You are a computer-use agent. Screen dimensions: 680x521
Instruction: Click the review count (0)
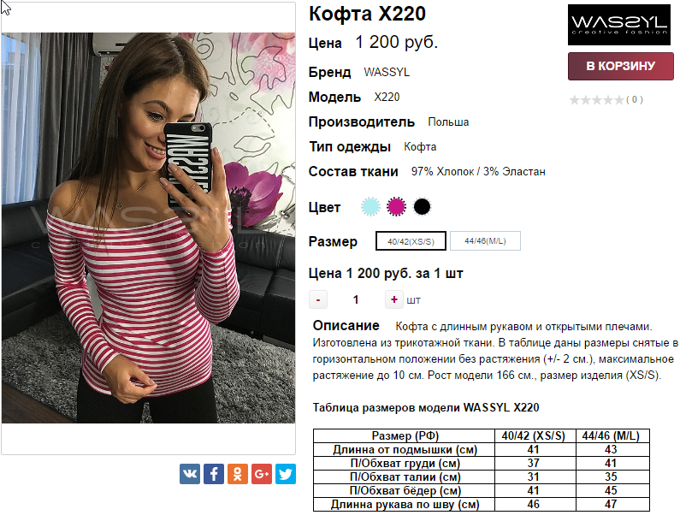pos(635,100)
